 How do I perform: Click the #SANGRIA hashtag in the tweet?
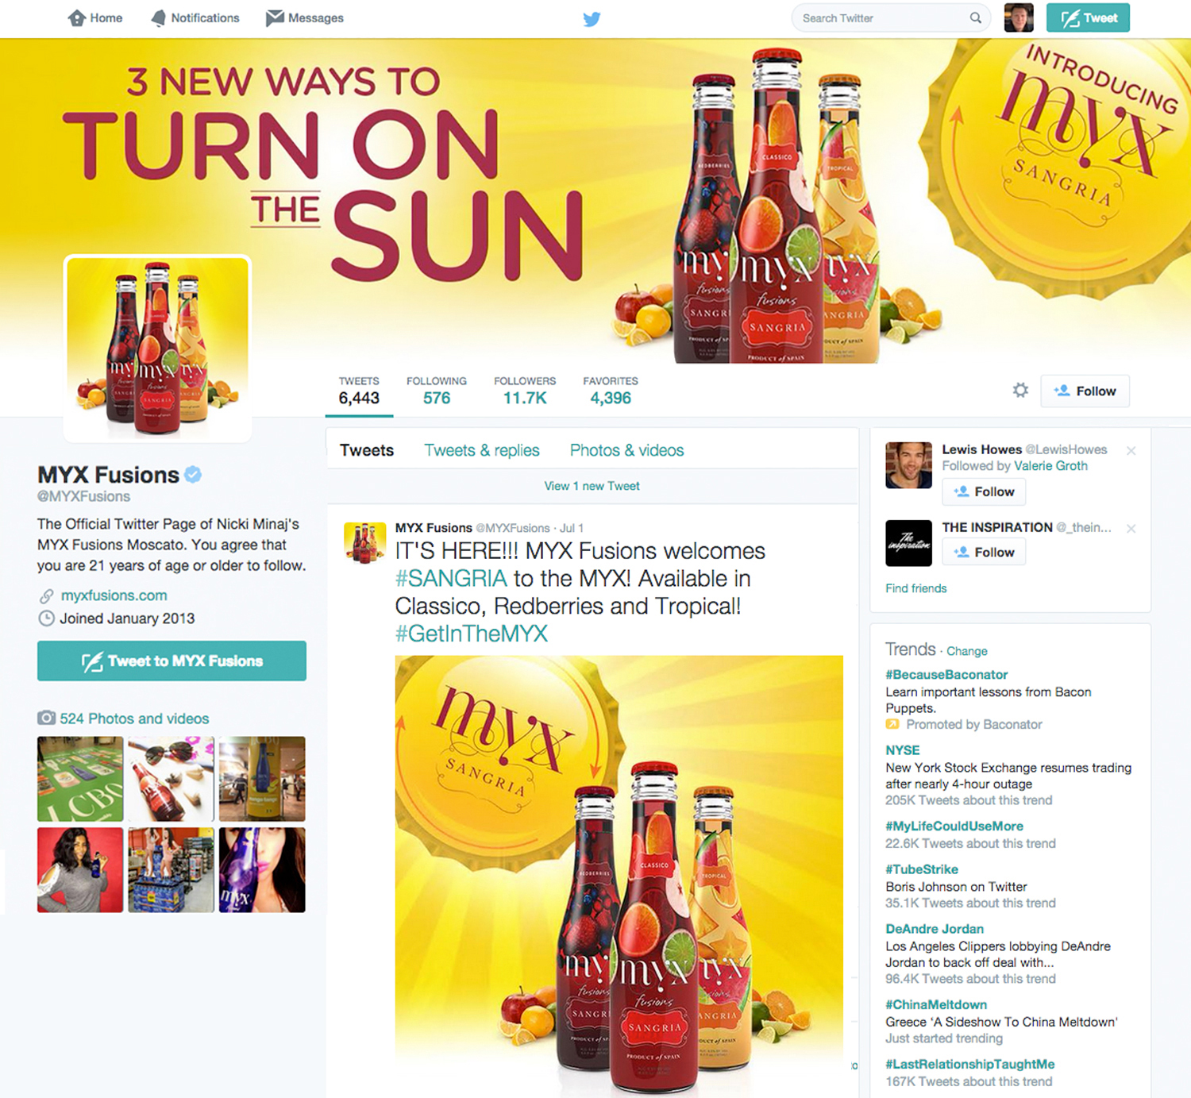click(451, 579)
